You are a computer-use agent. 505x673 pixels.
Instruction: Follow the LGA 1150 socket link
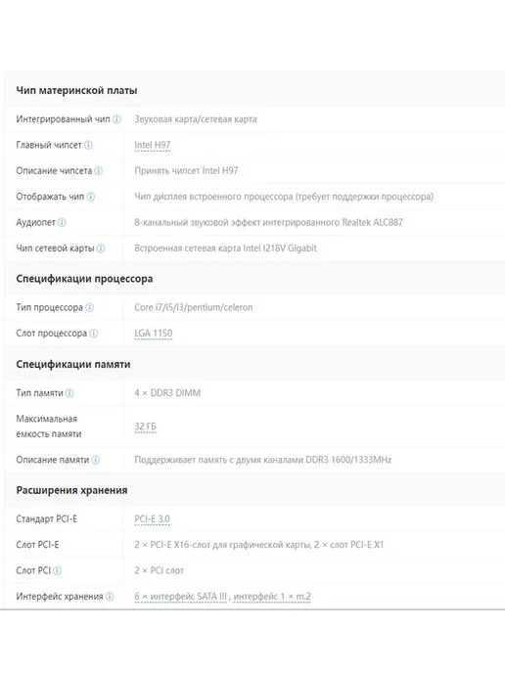coord(154,333)
